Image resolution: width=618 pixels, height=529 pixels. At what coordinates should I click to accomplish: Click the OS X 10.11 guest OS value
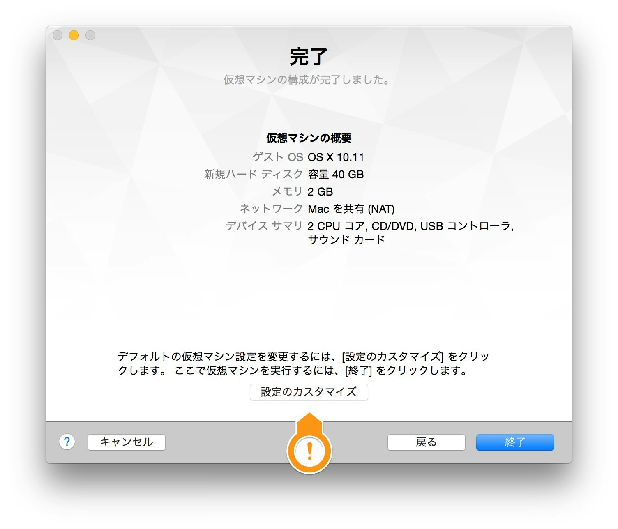(336, 157)
